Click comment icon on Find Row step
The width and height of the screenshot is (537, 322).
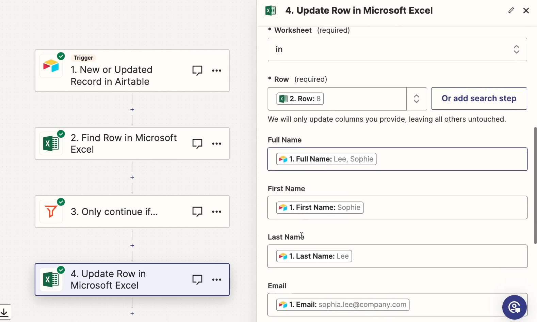click(197, 143)
